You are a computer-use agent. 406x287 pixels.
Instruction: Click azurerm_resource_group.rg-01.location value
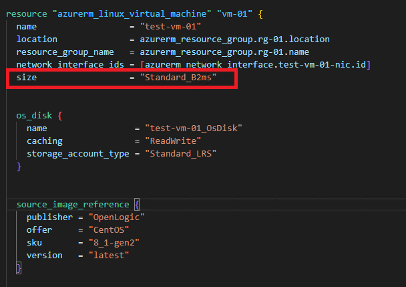(234, 39)
